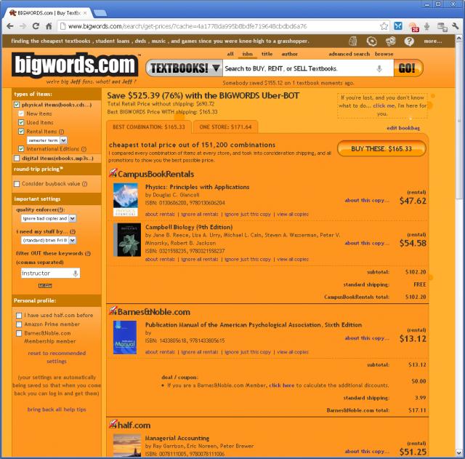Go back using the browser back arrow

point(9,26)
